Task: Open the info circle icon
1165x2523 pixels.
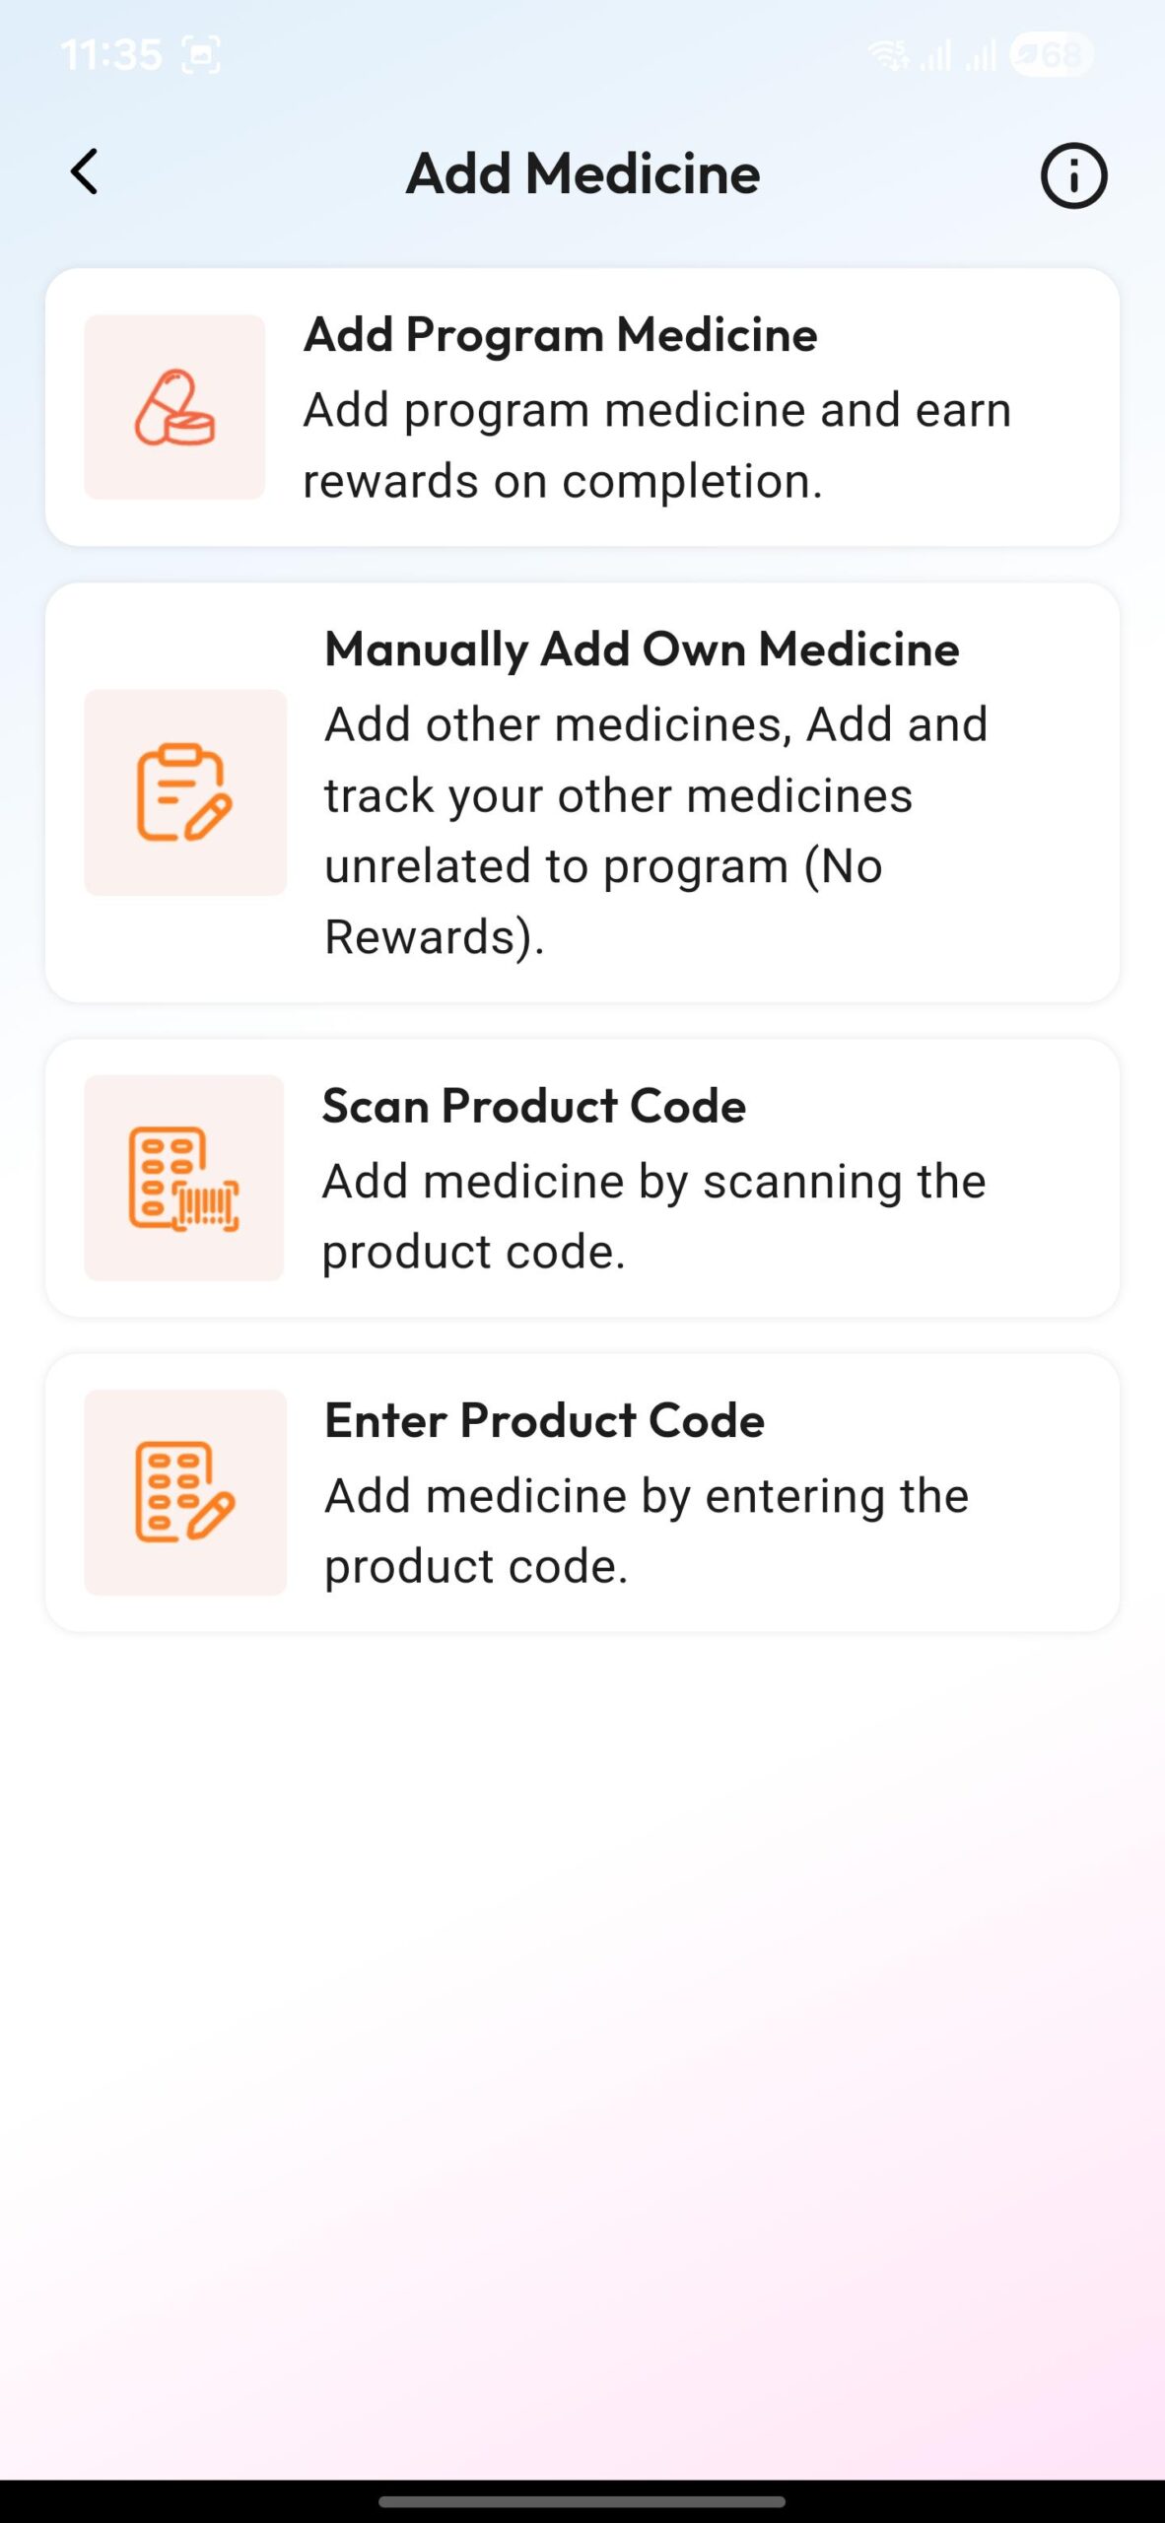Action: tap(1073, 176)
